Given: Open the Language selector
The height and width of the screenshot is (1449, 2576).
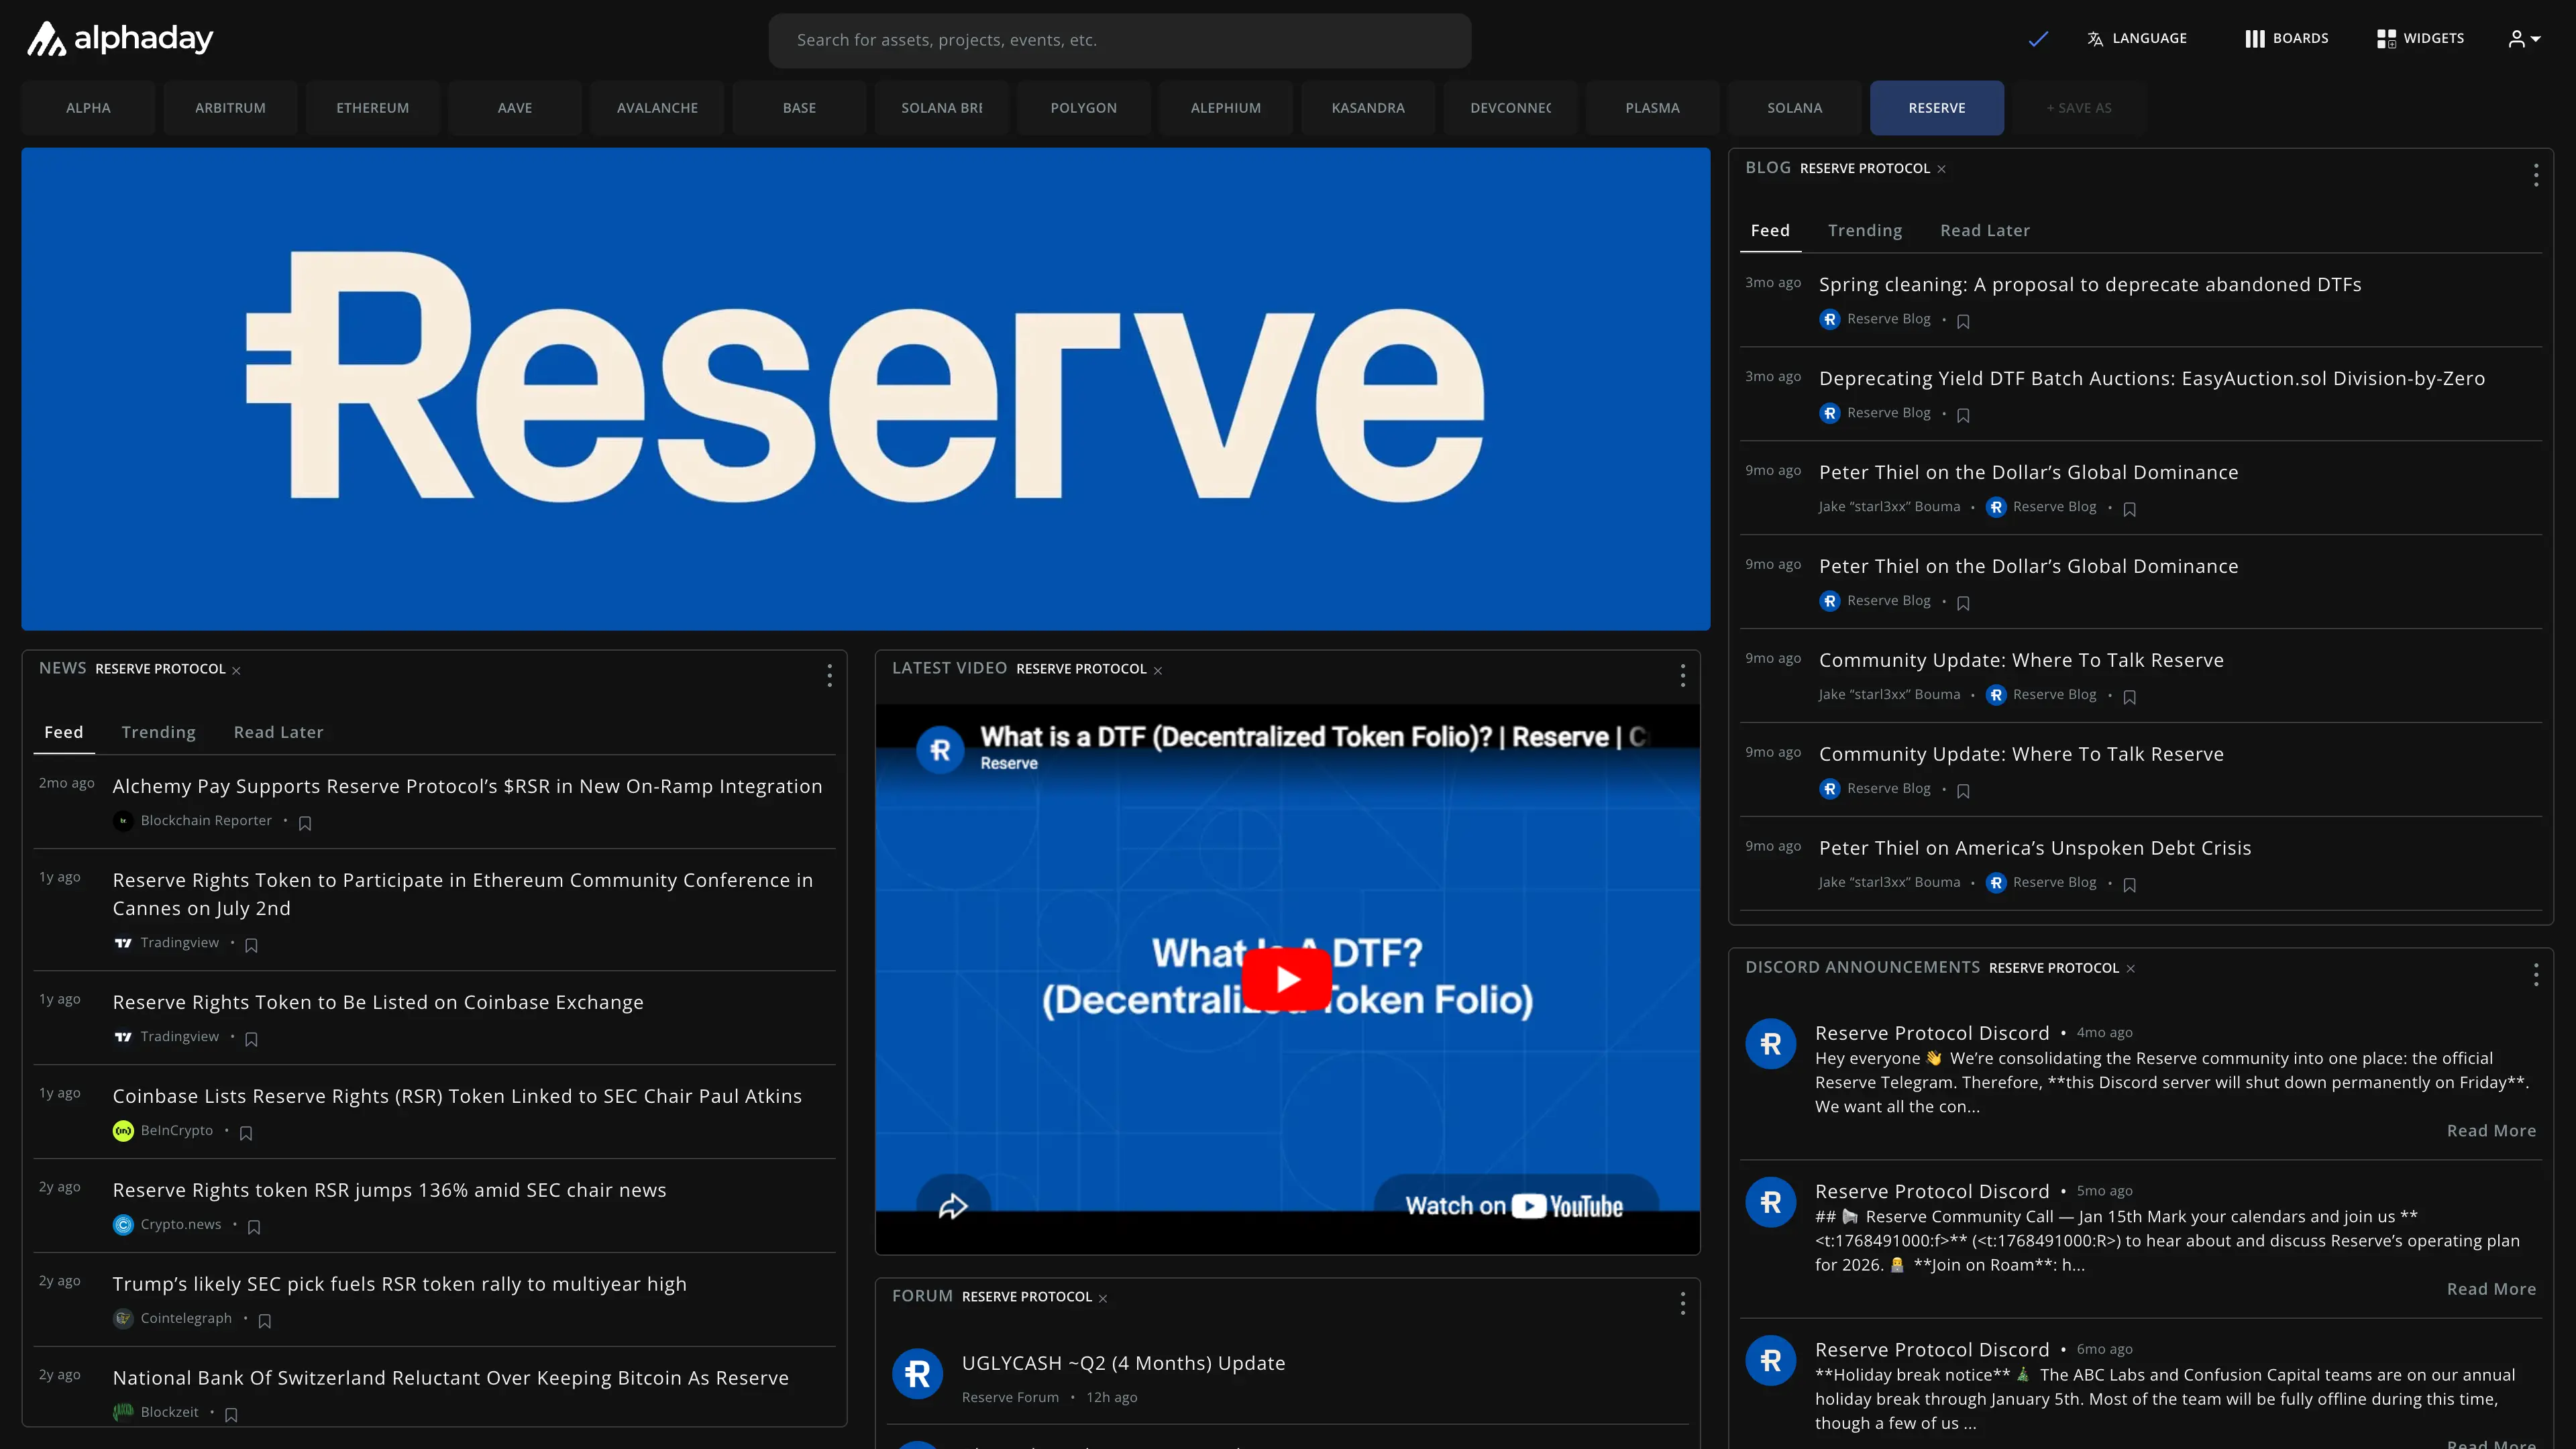Looking at the screenshot, I should tap(2137, 39).
